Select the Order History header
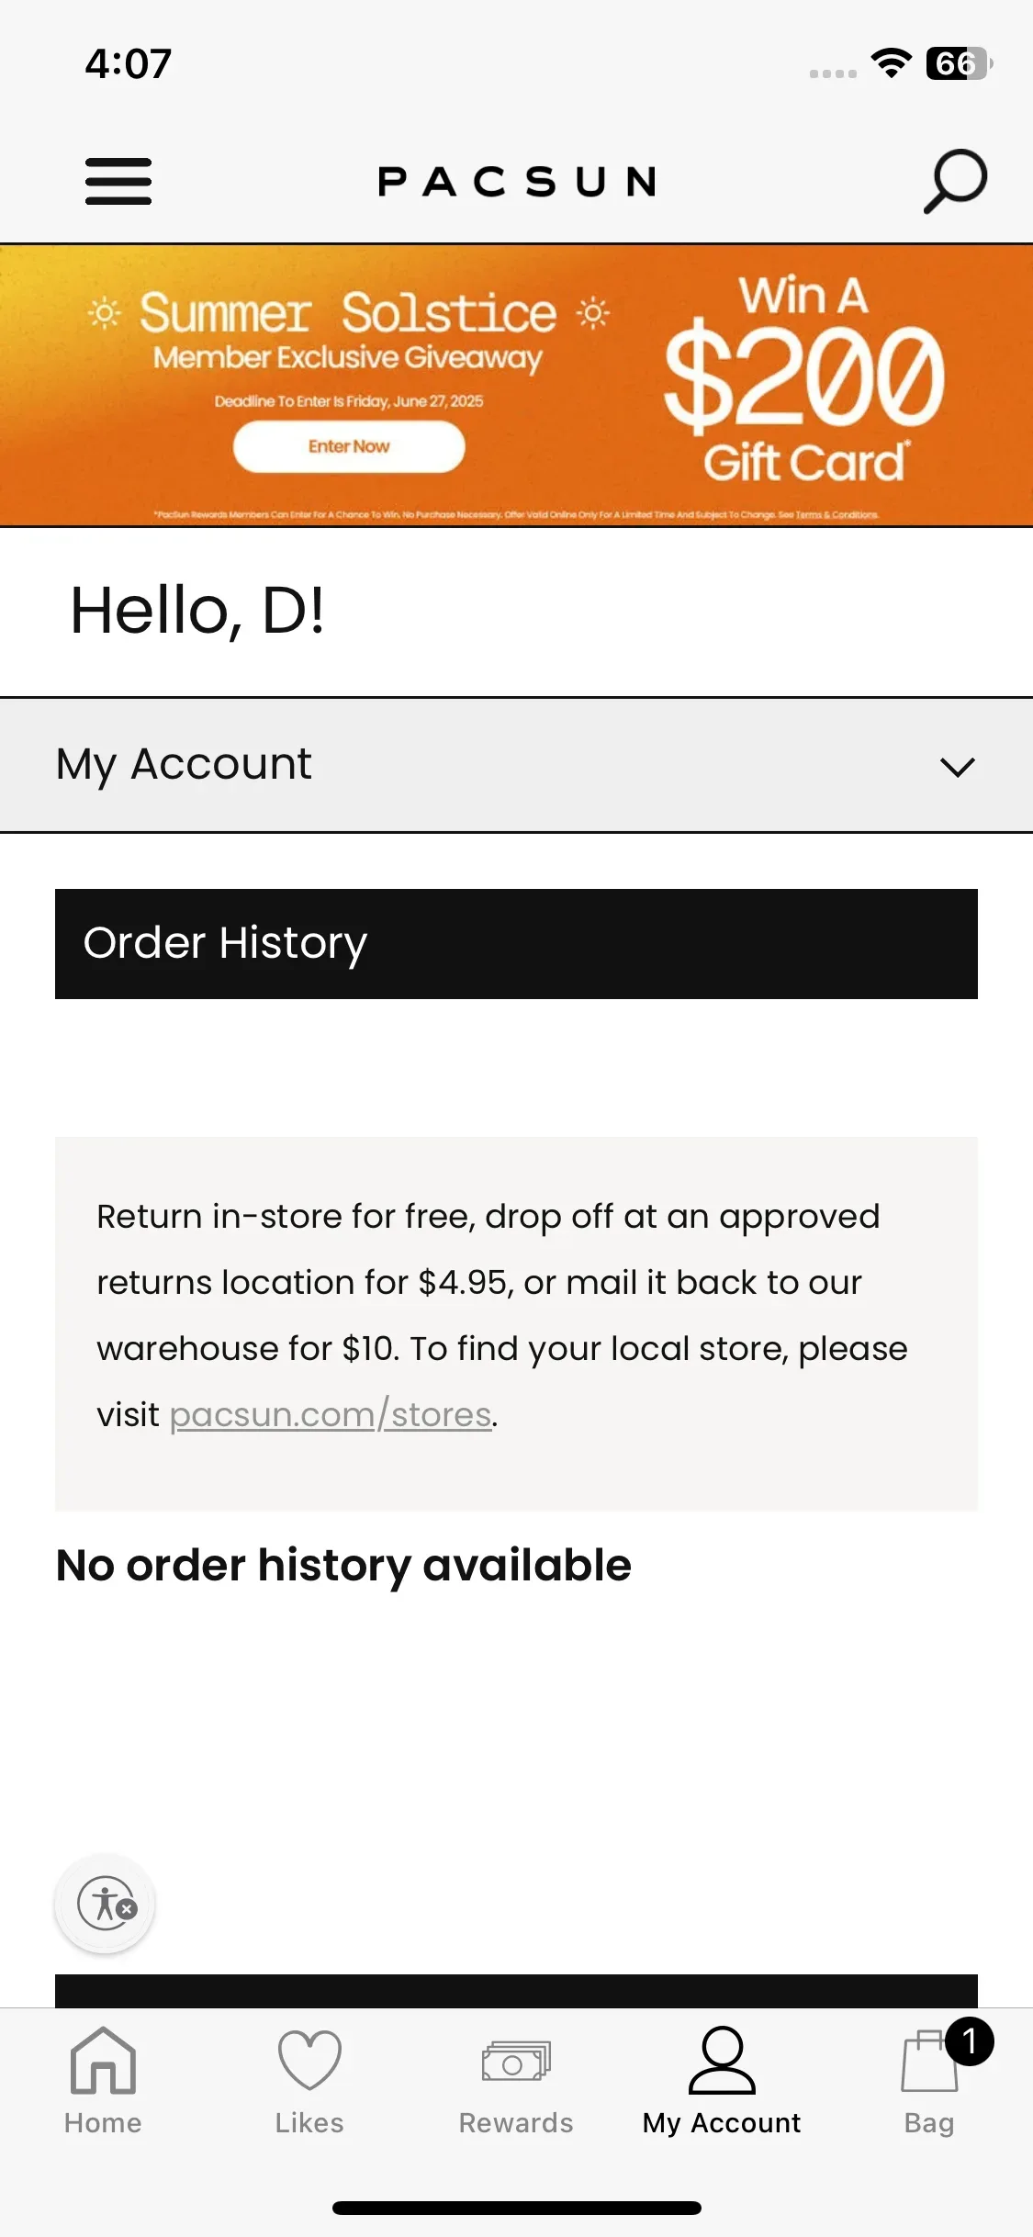 pyautogui.click(x=516, y=943)
